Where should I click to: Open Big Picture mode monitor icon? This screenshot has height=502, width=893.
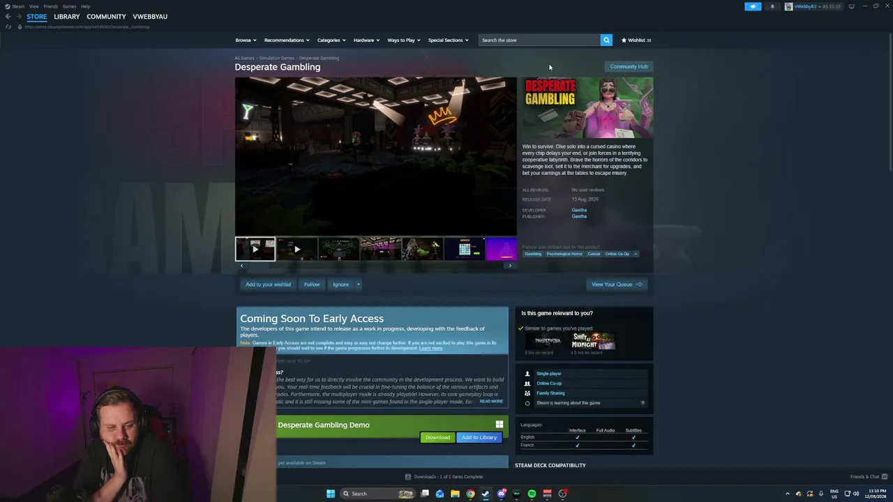click(x=851, y=6)
